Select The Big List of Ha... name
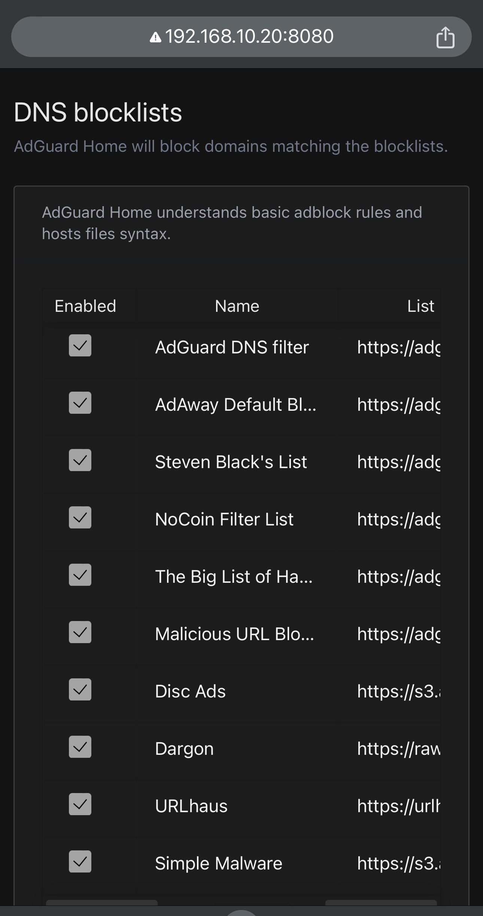 click(x=234, y=576)
